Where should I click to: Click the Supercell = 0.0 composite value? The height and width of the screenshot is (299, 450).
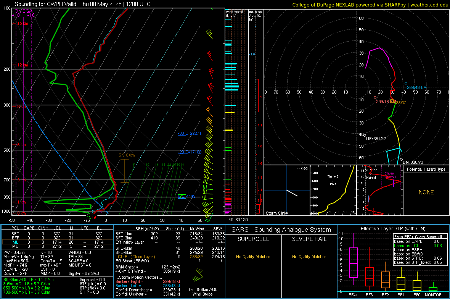[92, 280]
